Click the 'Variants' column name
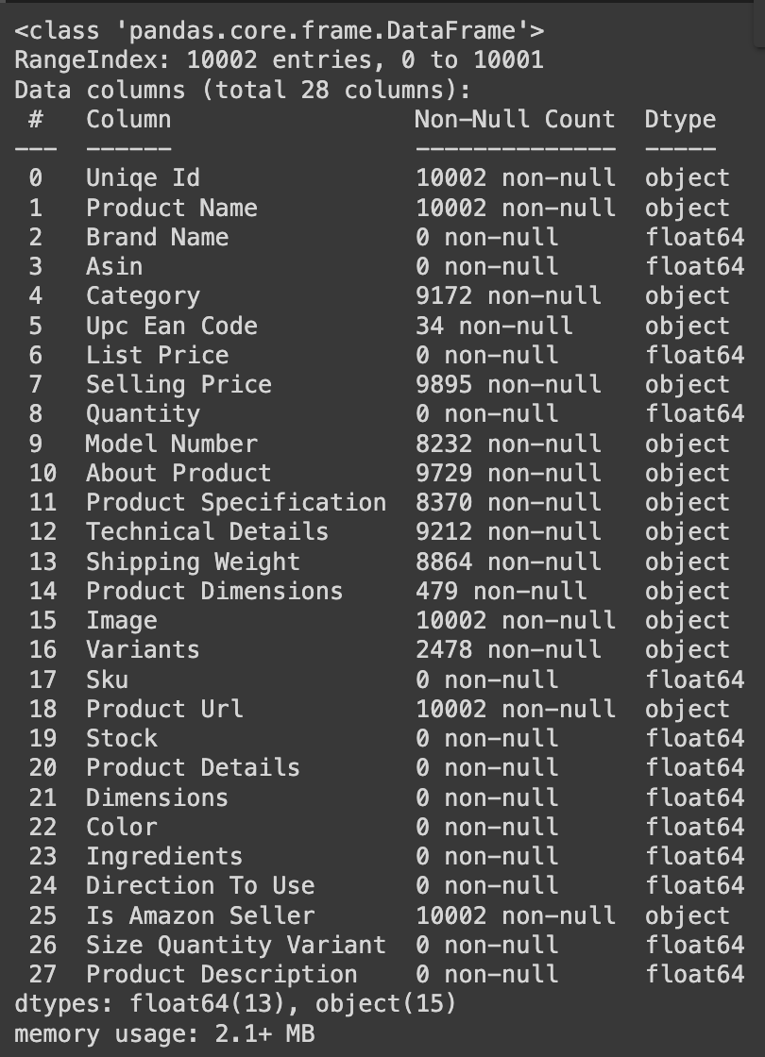This screenshot has width=765, height=1057. (143, 650)
